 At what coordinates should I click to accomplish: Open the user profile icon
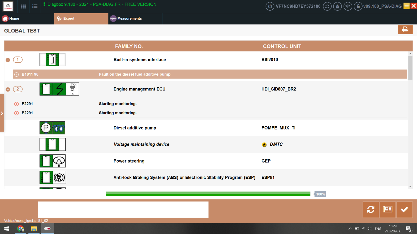point(338,6)
